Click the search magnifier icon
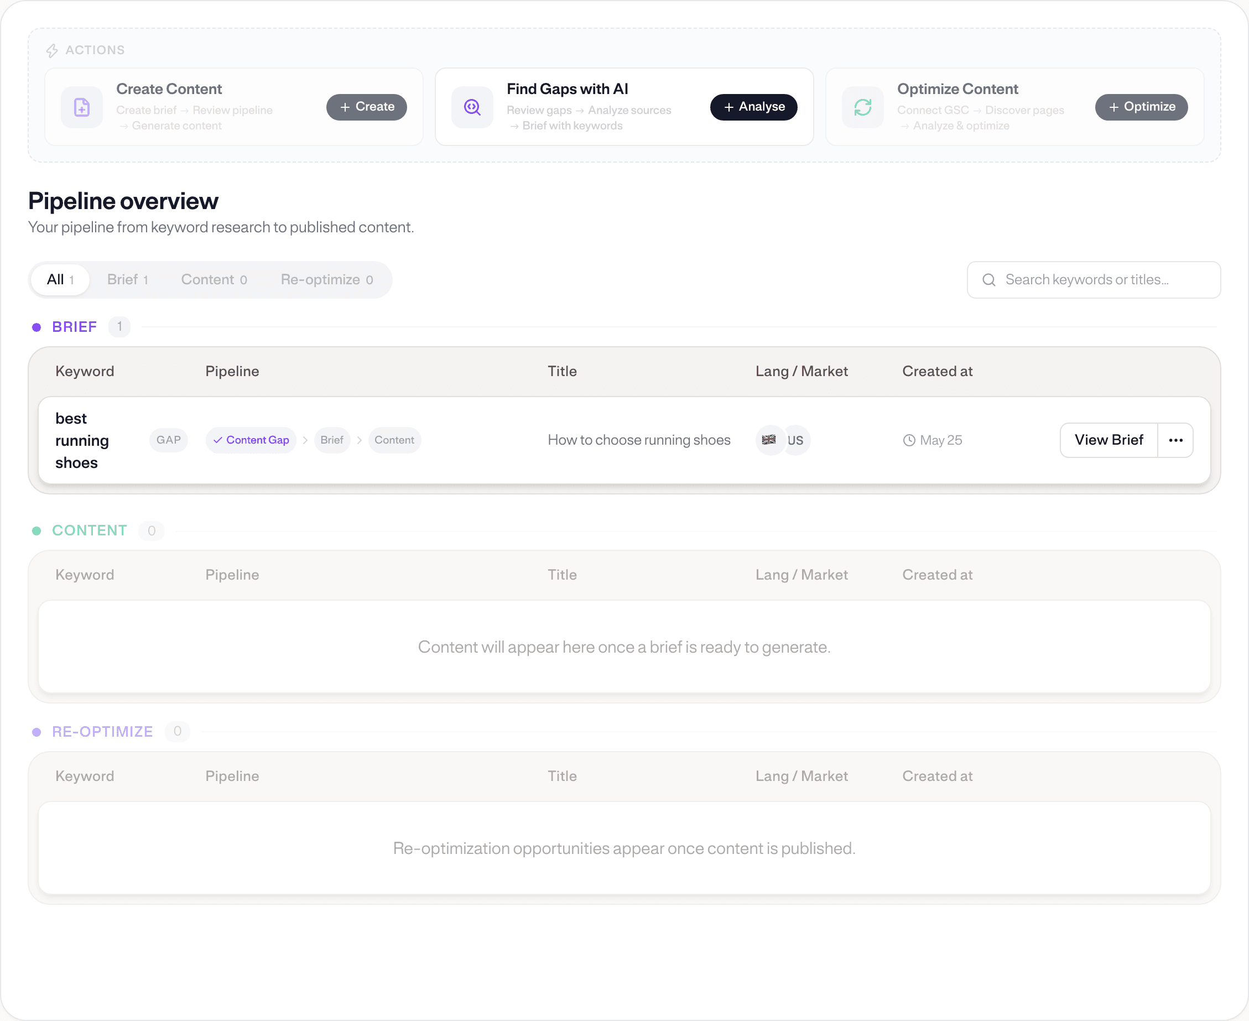This screenshot has height=1021, width=1249. (989, 280)
